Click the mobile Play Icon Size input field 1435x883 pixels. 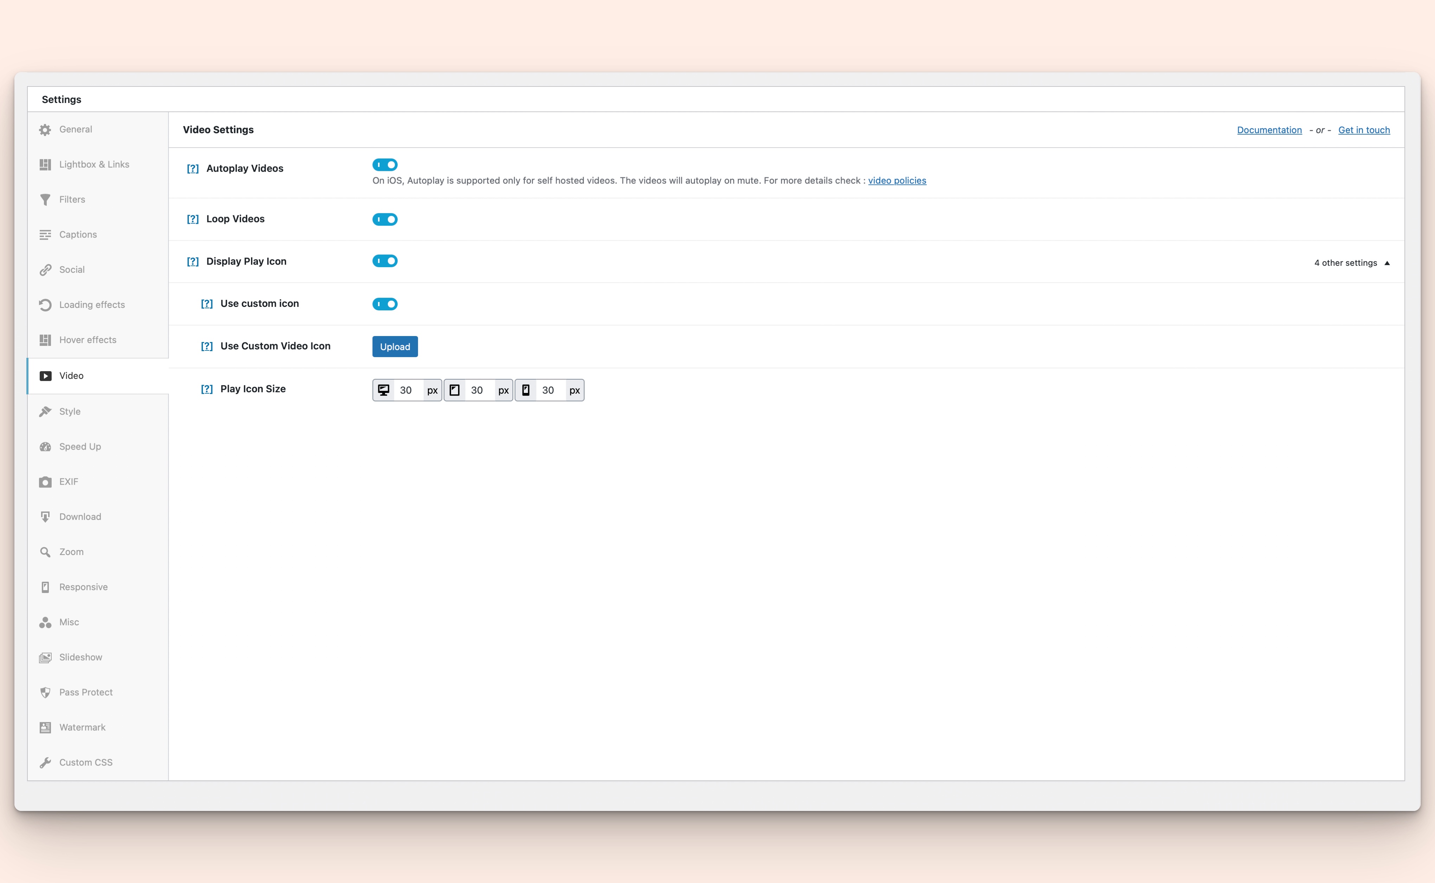point(547,389)
